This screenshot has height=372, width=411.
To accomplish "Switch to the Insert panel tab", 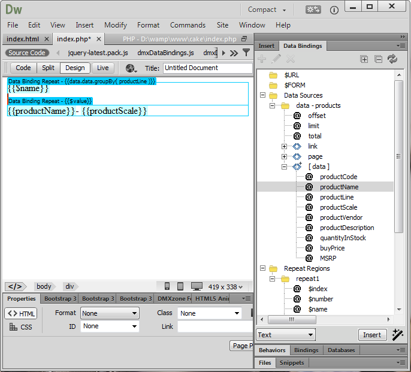I will tap(266, 46).
